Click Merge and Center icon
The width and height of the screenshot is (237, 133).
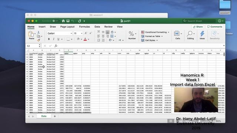point(112,36)
